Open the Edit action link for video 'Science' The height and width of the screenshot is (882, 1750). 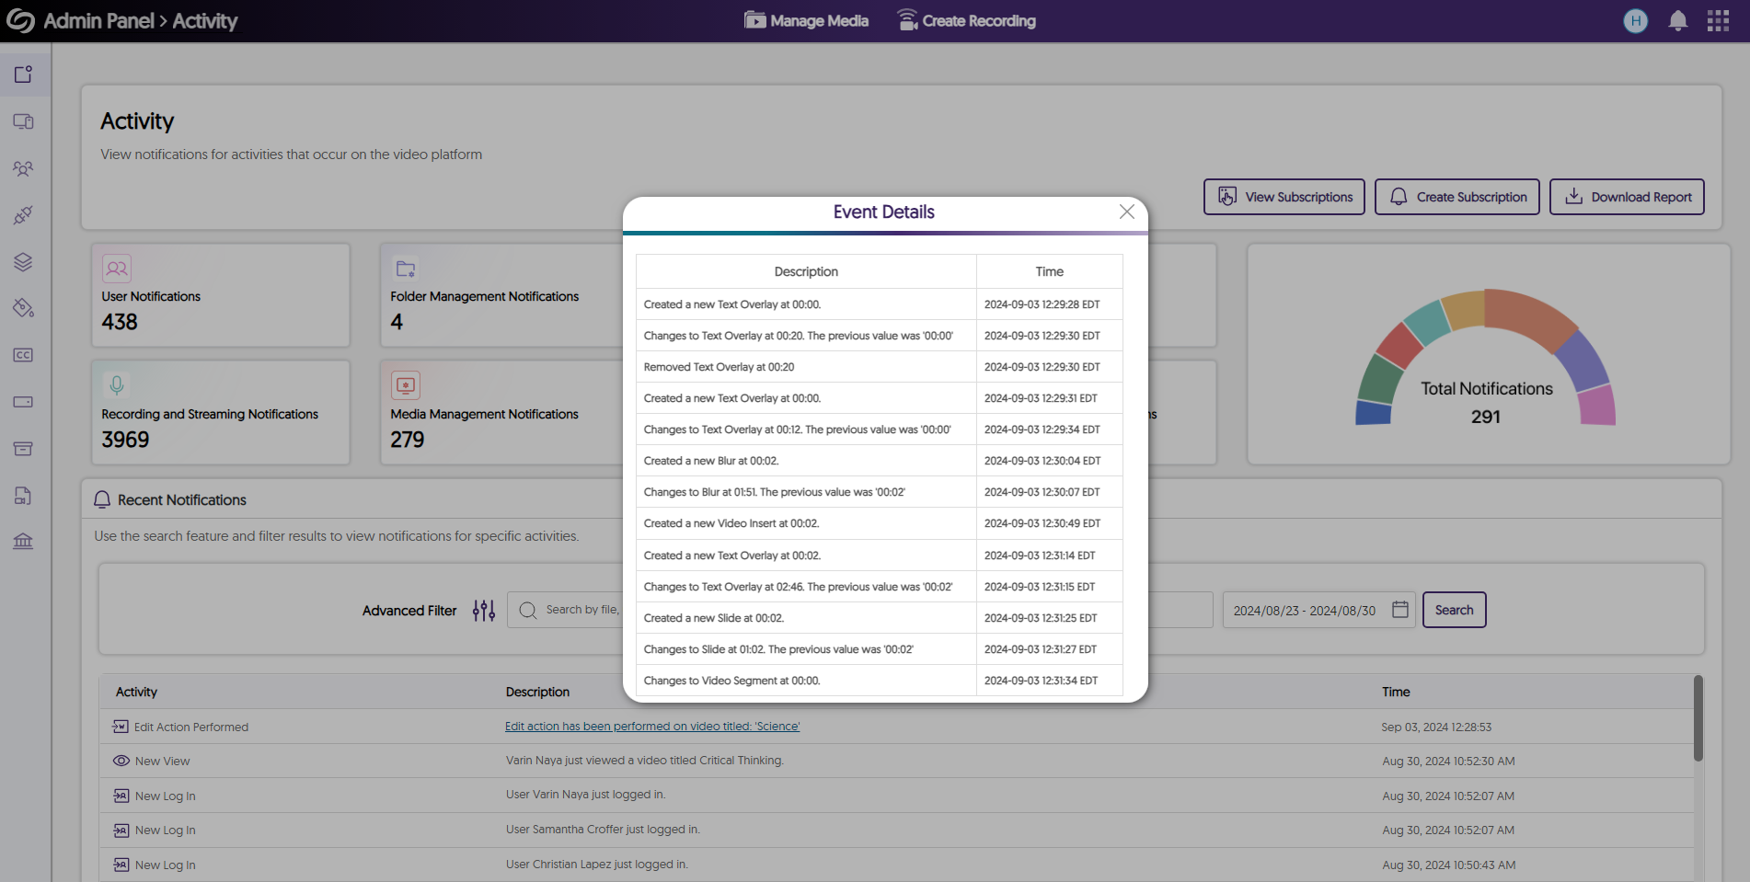point(651,726)
